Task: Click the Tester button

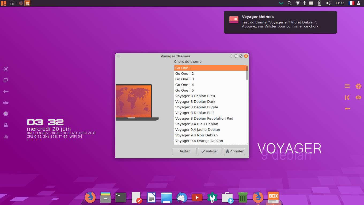Action: 185,151
